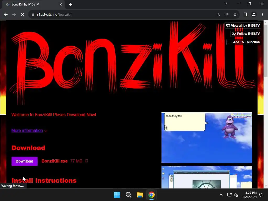Open the Bonzi buddy speech bubble screenshot
The width and height of the screenshot is (268, 201).
click(207, 138)
